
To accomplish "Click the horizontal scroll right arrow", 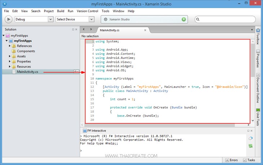I will click(x=248, y=125).
